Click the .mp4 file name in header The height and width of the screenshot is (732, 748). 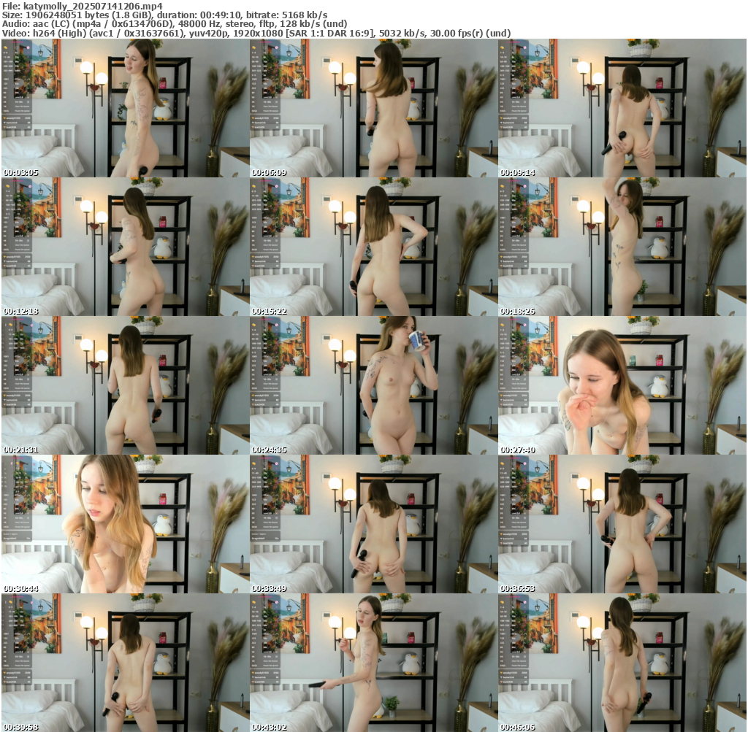click(93, 6)
